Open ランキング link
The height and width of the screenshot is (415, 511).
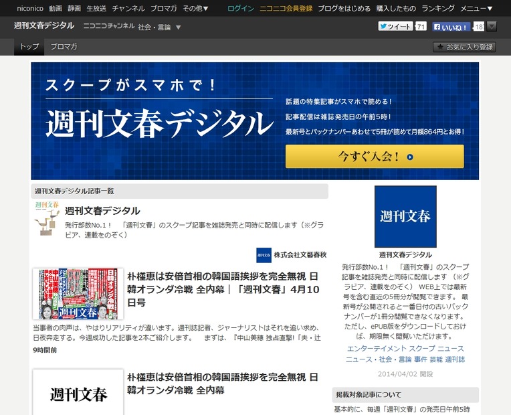point(438,9)
